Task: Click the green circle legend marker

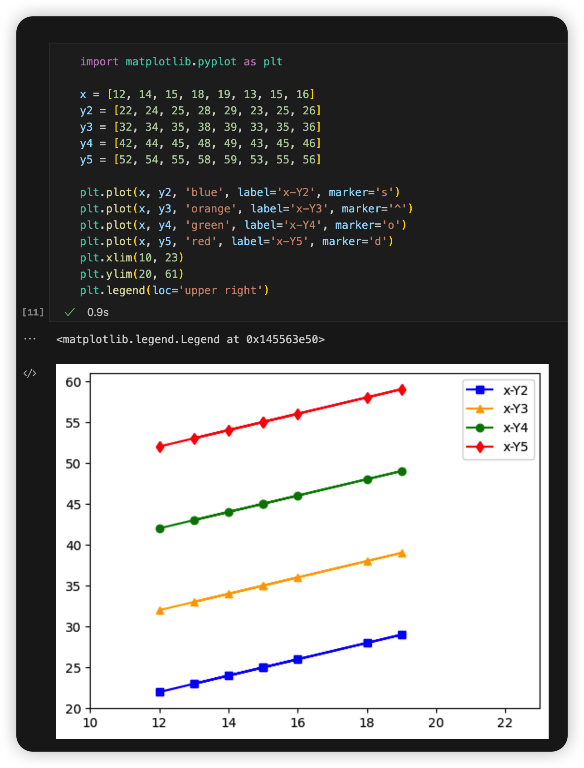Action: [480, 428]
